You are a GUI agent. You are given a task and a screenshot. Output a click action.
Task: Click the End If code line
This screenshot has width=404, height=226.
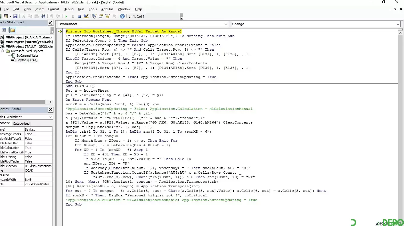click(x=72, y=72)
